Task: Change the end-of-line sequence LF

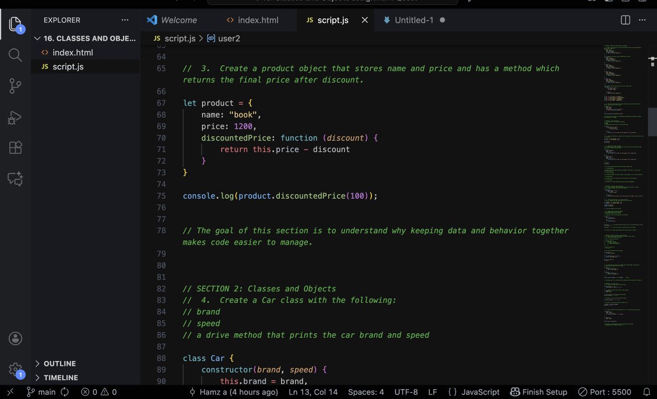Action: pyautogui.click(x=433, y=392)
